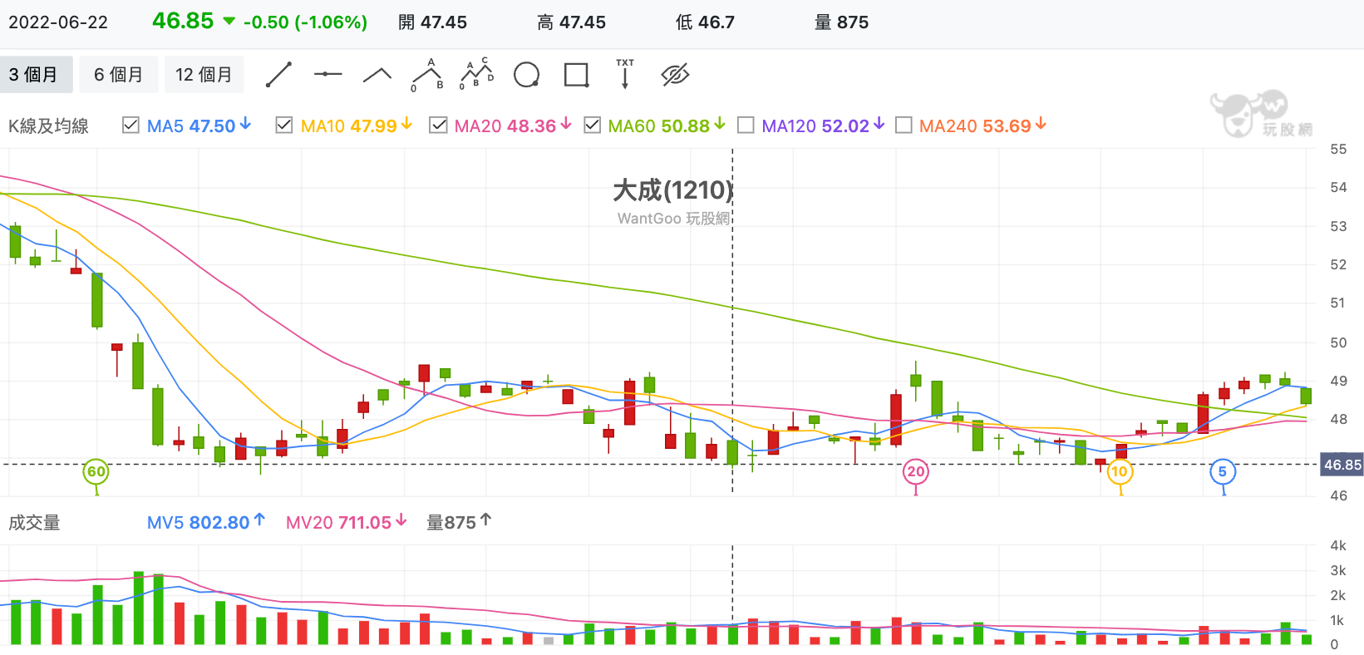Enable the MA120 moving average checkbox

pyautogui.click(x=746, y=126)
